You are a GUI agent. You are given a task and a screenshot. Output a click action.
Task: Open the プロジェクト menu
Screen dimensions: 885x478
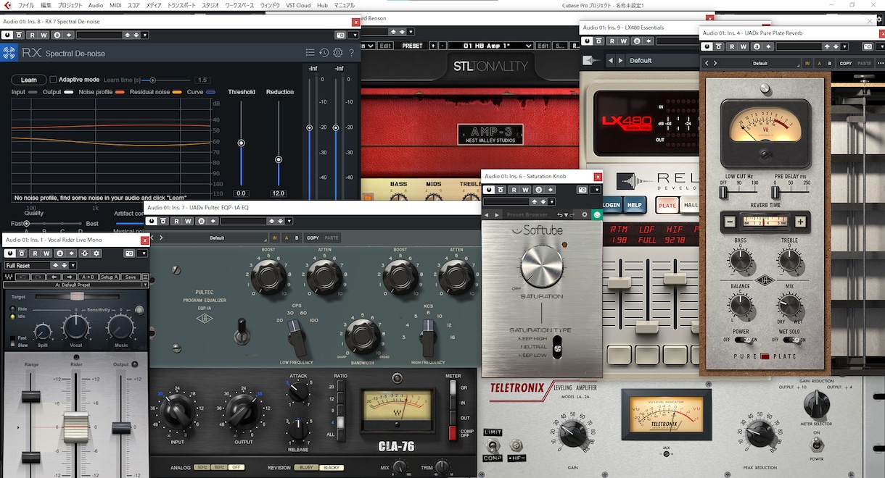(x=70, y=5)
